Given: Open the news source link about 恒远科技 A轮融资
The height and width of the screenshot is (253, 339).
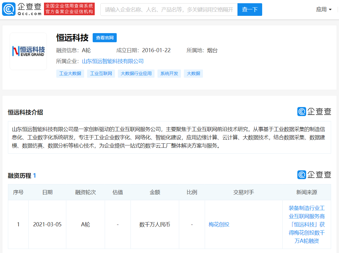Looking at the screenshot, I should [306, 225].
